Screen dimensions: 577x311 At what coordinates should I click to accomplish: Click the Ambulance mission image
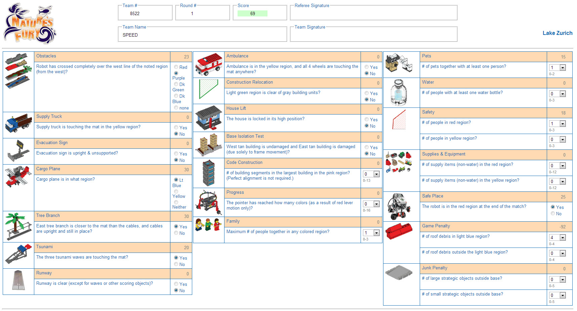point(209,64)
